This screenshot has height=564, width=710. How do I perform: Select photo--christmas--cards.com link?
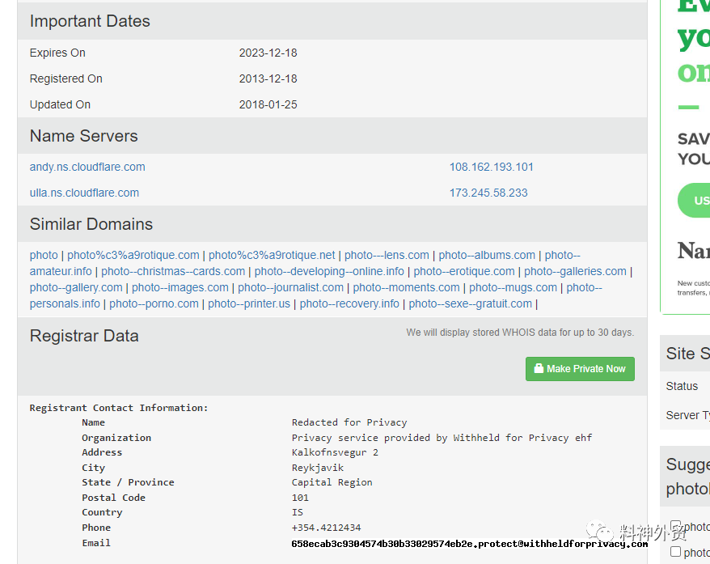tap(173, 271)
